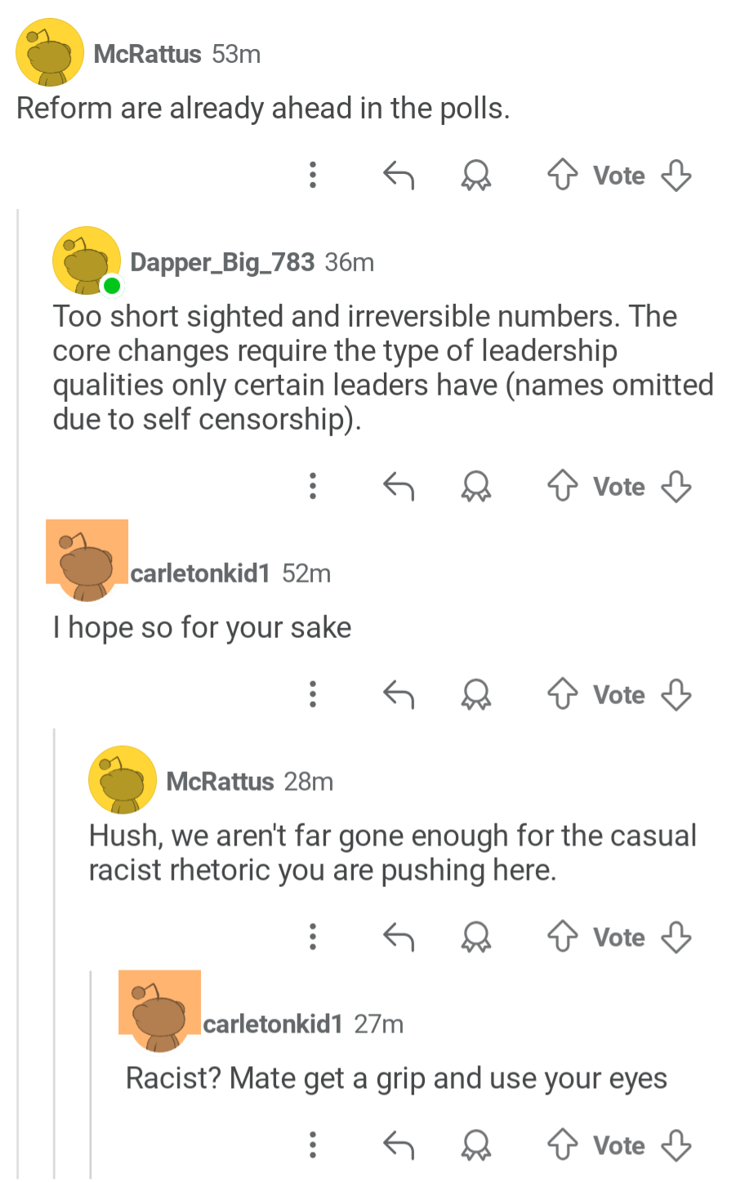The height and width of the screenshot is (1182, 754).
Task: Open Dapper_Big_783 user profile link
Action: pos(222,262)
